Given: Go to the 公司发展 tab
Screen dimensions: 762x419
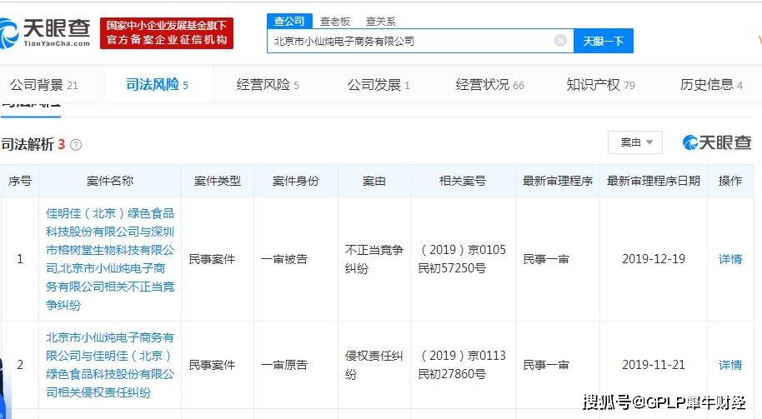Looking at the screenshot, I should [x=378, y=84].
